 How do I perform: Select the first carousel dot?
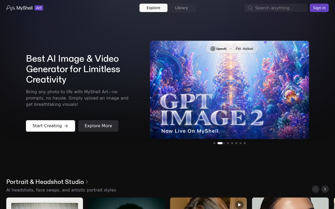[x=214, y=143]
